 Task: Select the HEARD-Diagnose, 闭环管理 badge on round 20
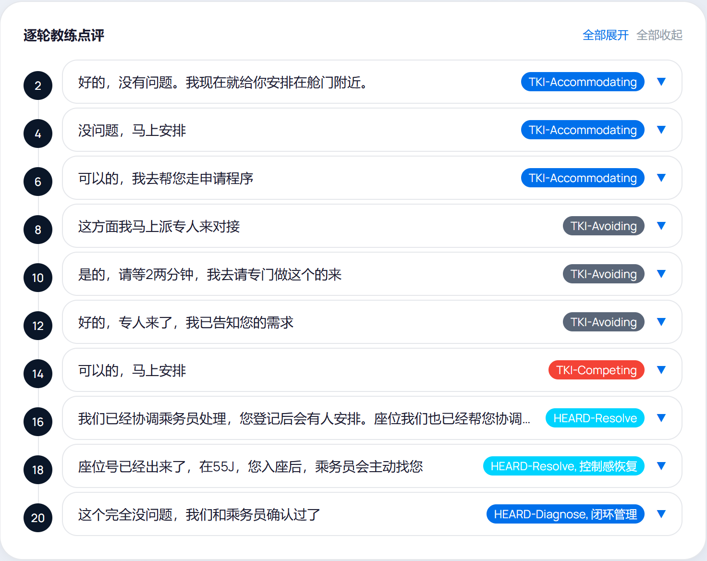(x=565, y=514)
